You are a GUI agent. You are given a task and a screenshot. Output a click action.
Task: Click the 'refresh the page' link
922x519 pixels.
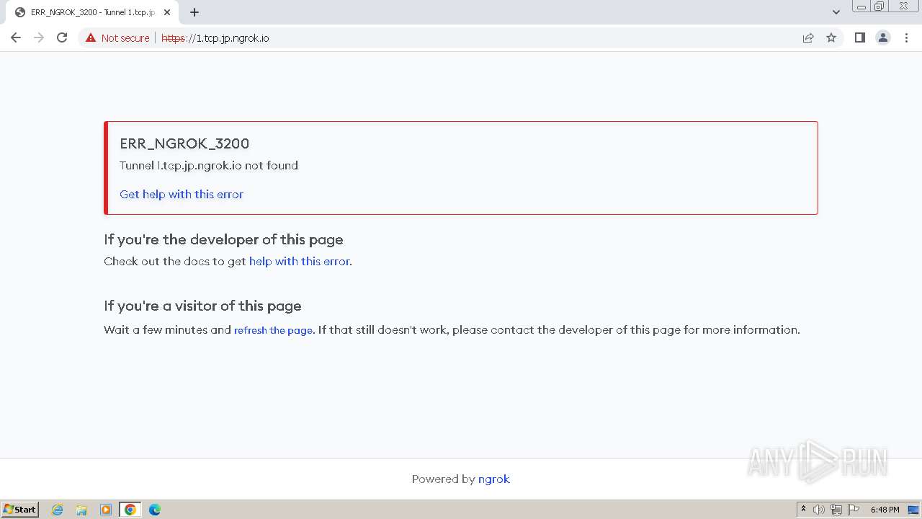tap(273, 330)
